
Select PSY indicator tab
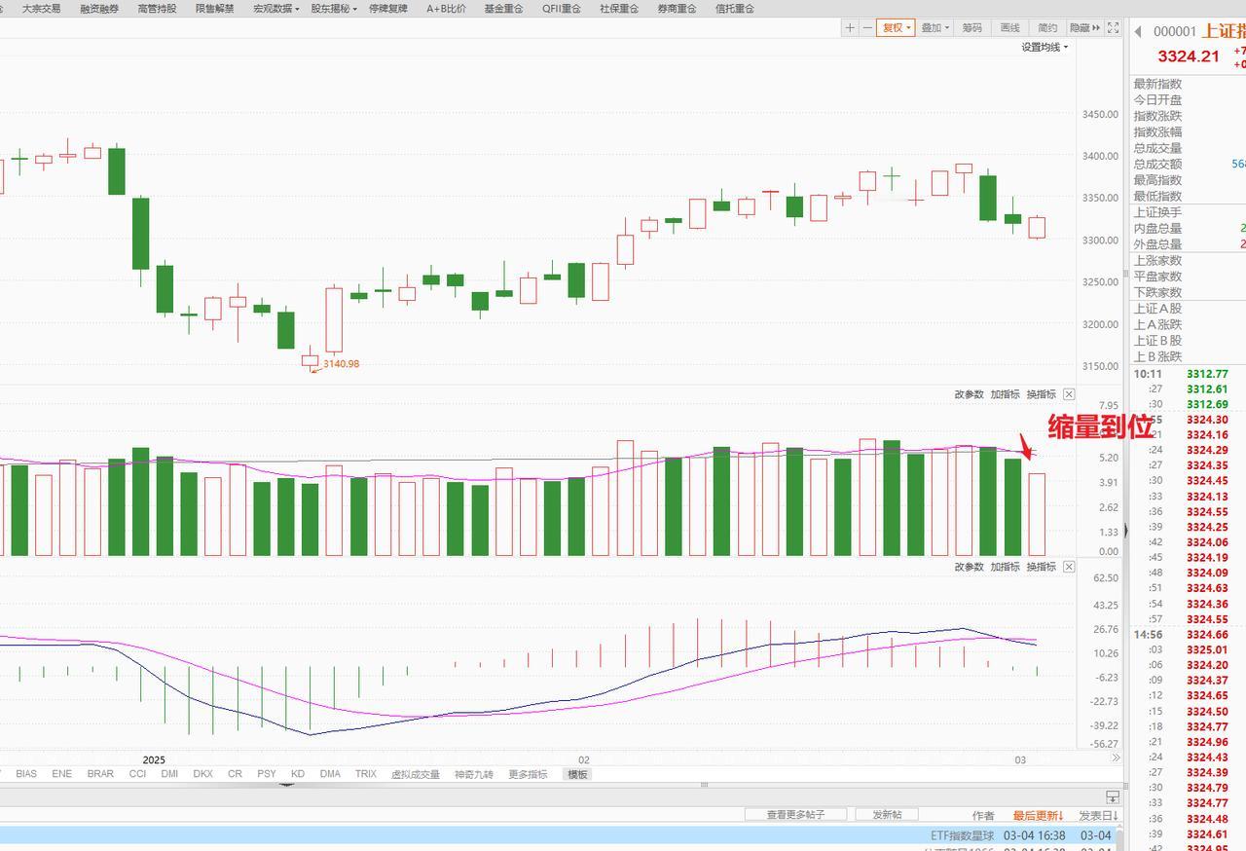tap(266, 774)
